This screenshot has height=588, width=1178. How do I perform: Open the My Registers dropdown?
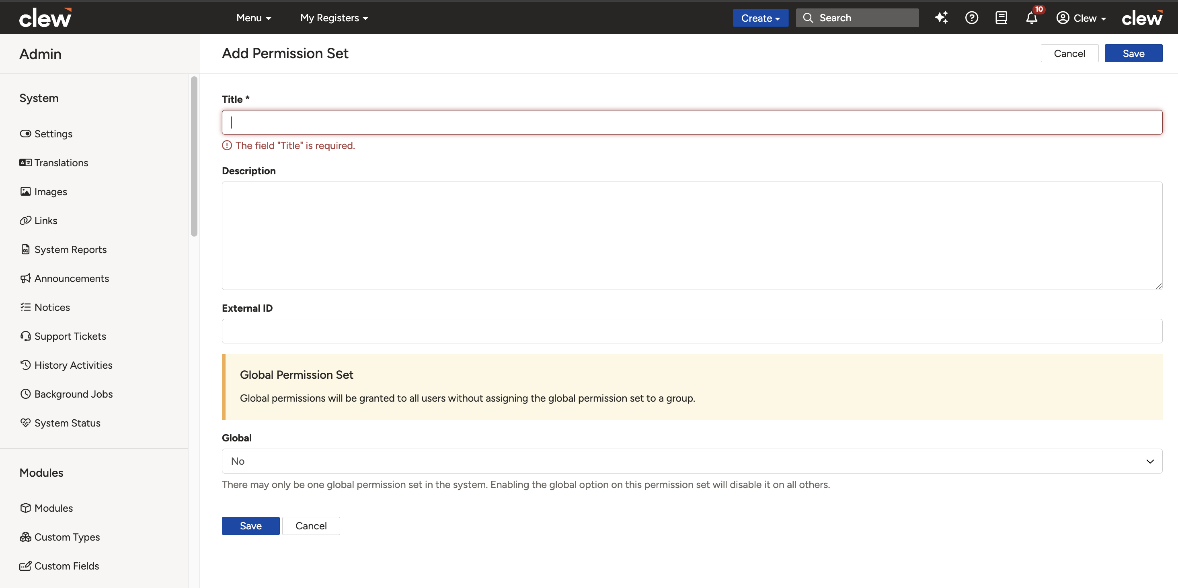click(334, 18)
